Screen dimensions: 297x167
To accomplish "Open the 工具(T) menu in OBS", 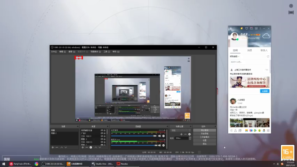I will pos(107,52).
